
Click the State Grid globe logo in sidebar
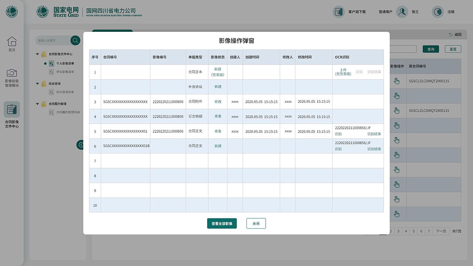(12, 12)
